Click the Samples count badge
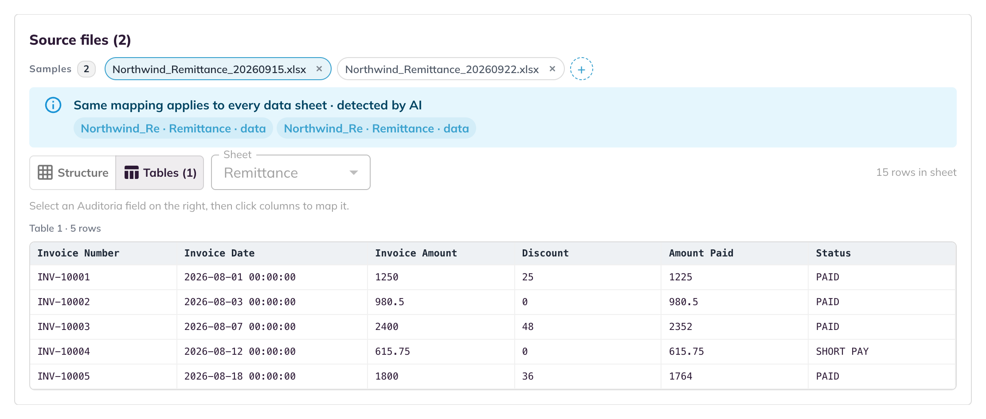The height and width of the screenshot is (419, 986). click(86, 69)
